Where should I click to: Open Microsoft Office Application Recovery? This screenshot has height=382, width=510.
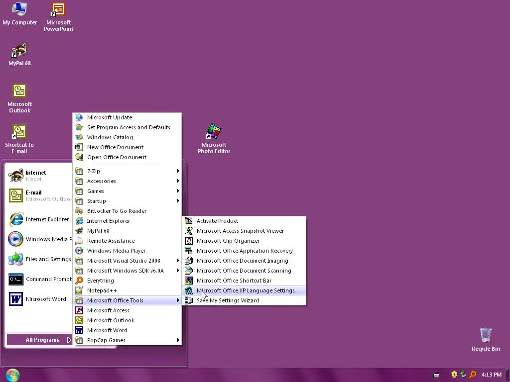[x=244, y=251]
